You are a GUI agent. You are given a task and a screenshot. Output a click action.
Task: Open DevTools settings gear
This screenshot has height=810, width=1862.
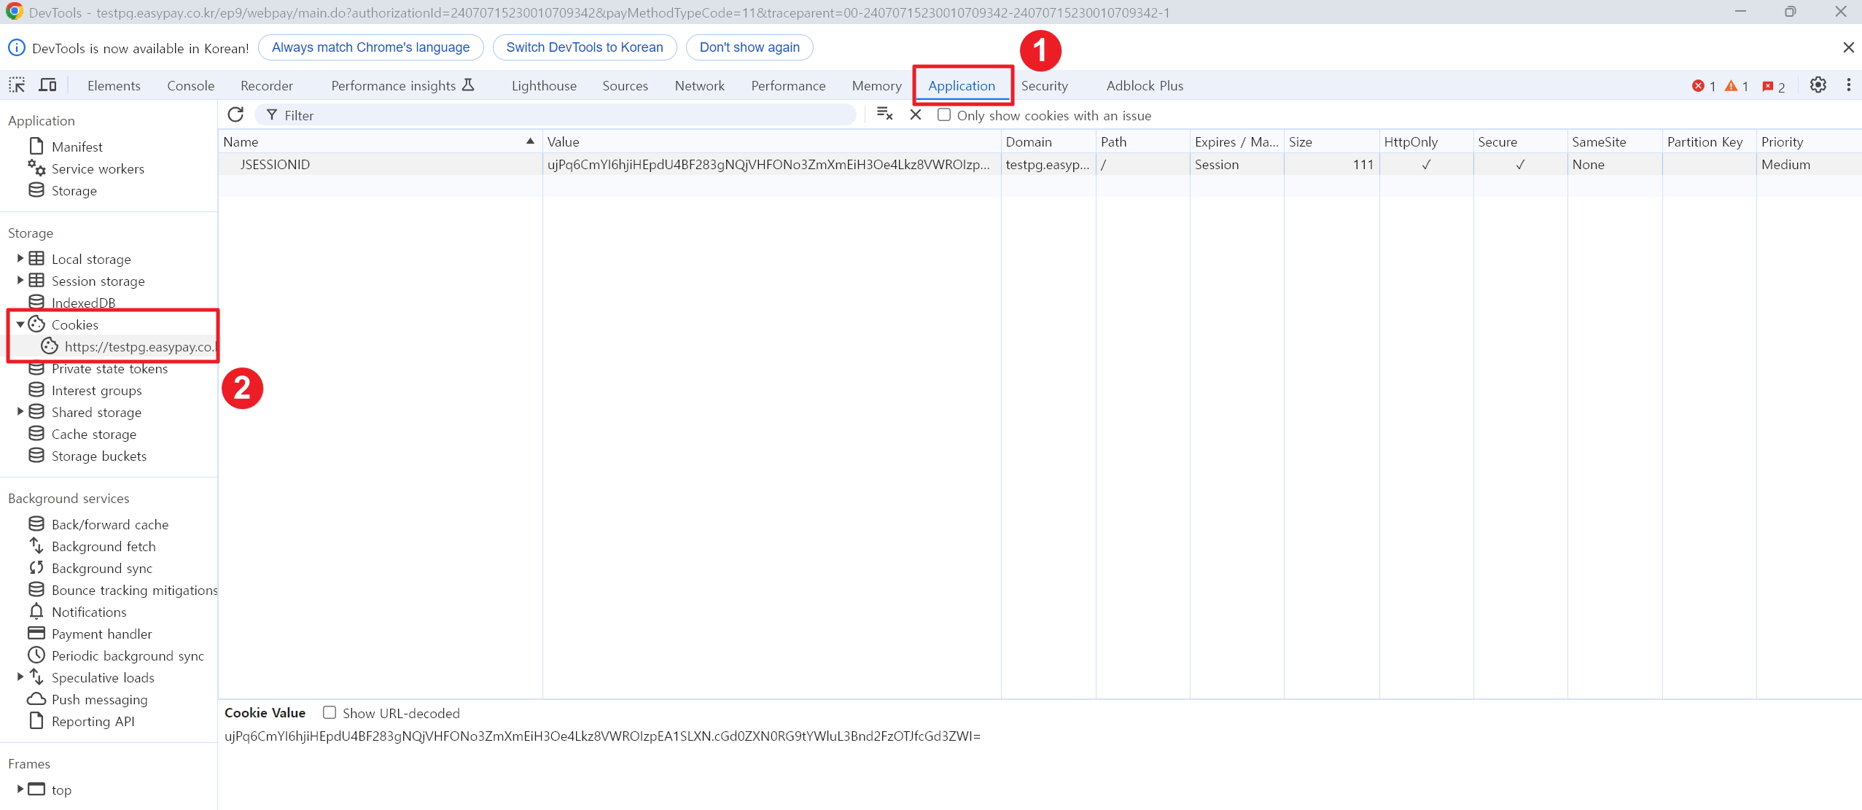coord(1818,85)
